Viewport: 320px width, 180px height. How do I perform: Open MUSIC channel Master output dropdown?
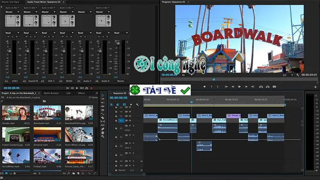click(67, 12)
